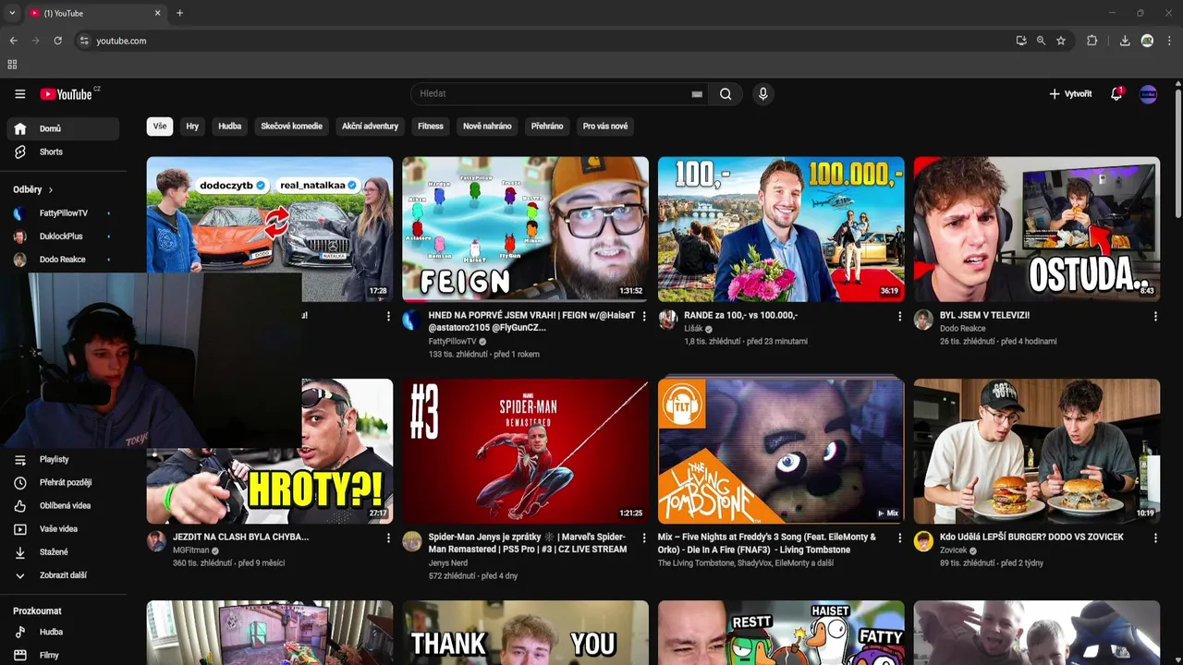Bookmark this page with star icon
Screen dimensions: 1183x665
tap(1061, 41)
